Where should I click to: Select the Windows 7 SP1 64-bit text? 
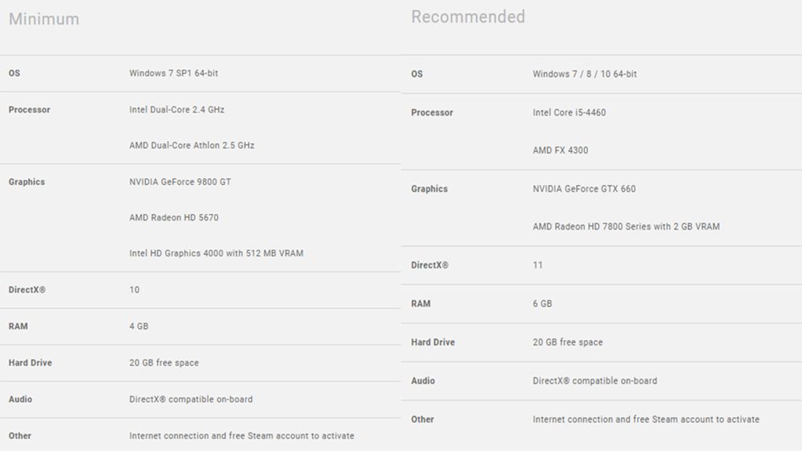pyautogui.click(x=174, y=73)
